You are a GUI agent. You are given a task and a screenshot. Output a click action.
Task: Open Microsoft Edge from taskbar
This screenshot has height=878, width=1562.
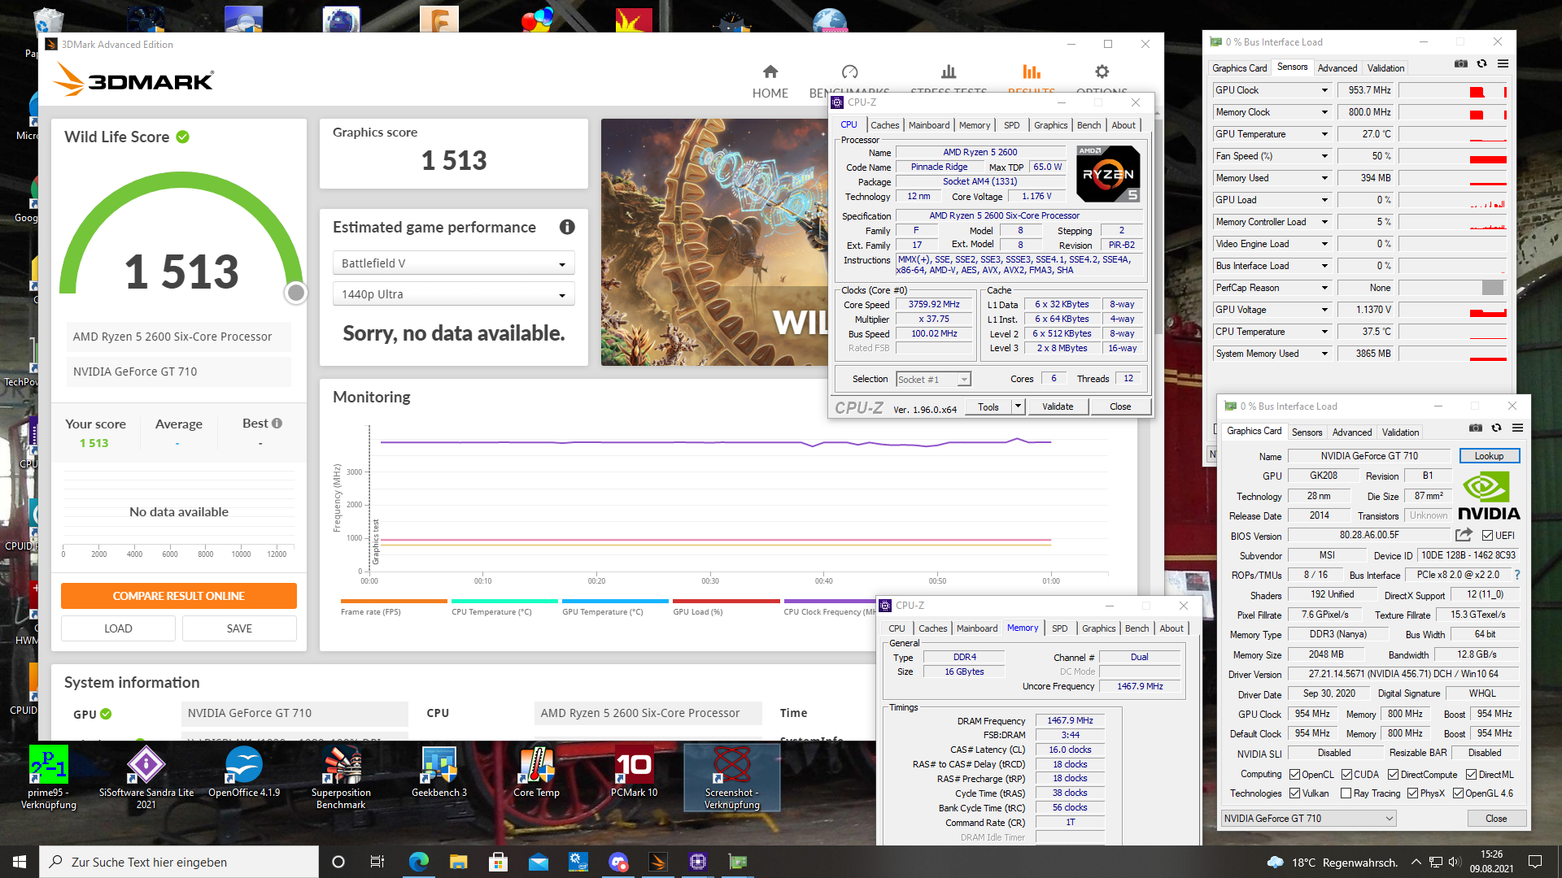419,862
